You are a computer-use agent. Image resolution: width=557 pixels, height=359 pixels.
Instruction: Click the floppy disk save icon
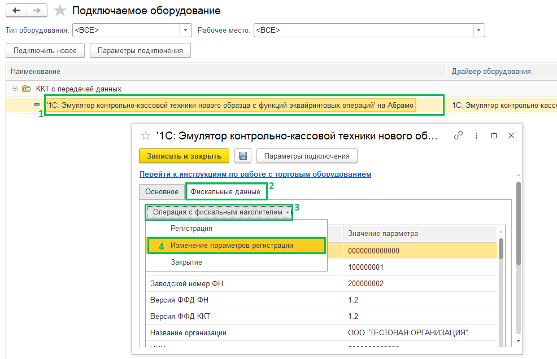(x=243, y=156)
